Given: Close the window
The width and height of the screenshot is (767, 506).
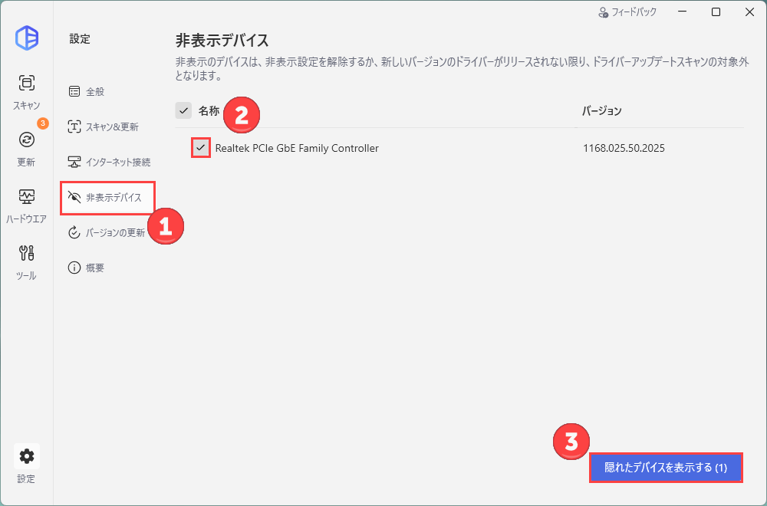Looking at the screenshot, I should [749, 12].
